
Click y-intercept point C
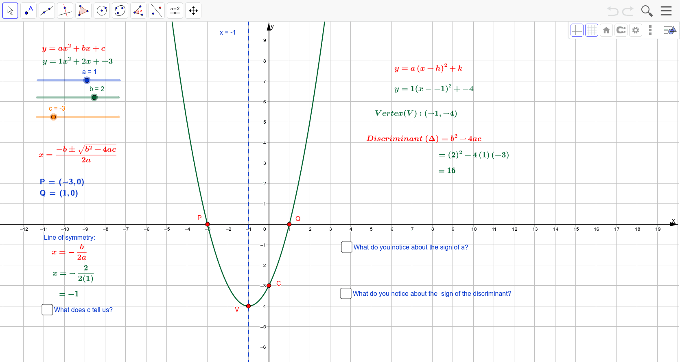click(x=269, y=286)
